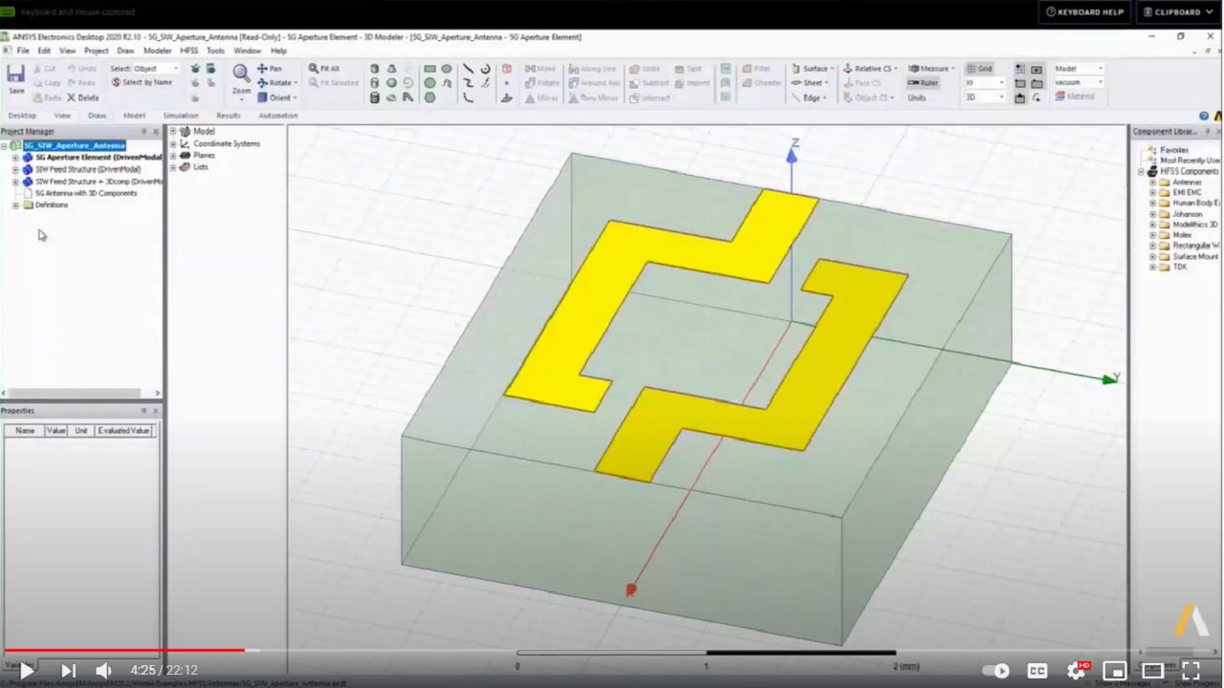
Task: Click the Delete tool in the ribbon
Action: tap(81, 97)
